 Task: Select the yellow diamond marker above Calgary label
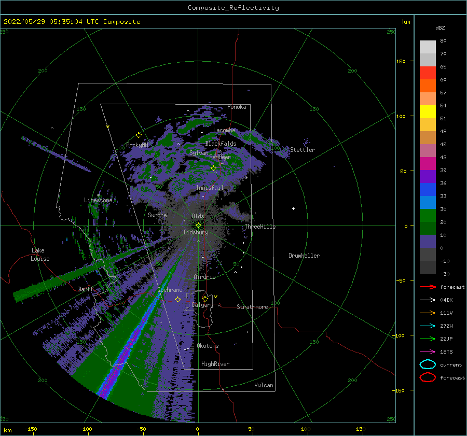[205, 299]
